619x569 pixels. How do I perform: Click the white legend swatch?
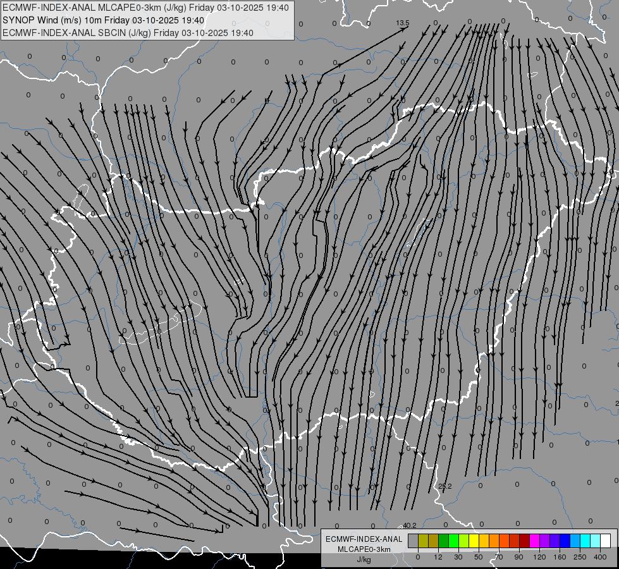(606, 541)
